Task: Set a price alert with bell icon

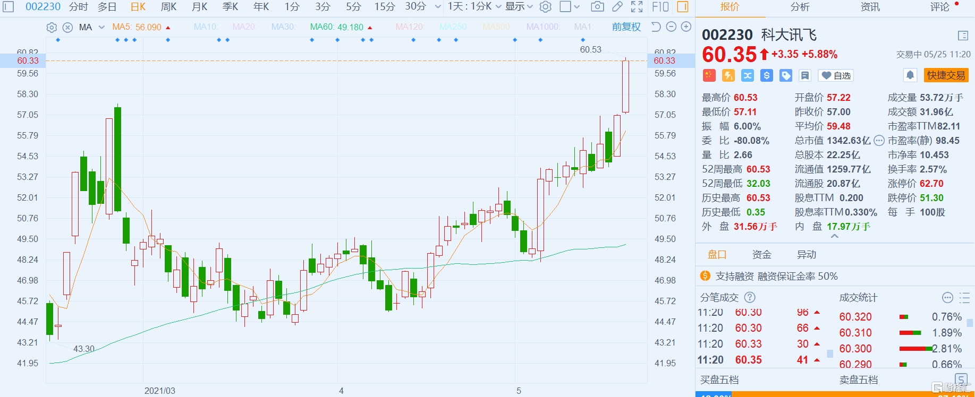Action: [910, 75]
